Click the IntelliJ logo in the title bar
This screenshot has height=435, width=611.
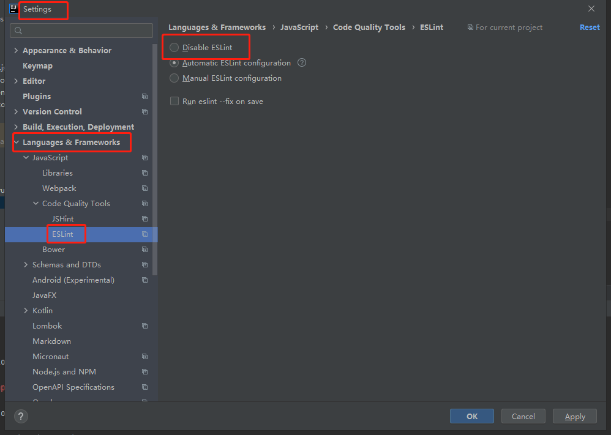pos(13,9)
